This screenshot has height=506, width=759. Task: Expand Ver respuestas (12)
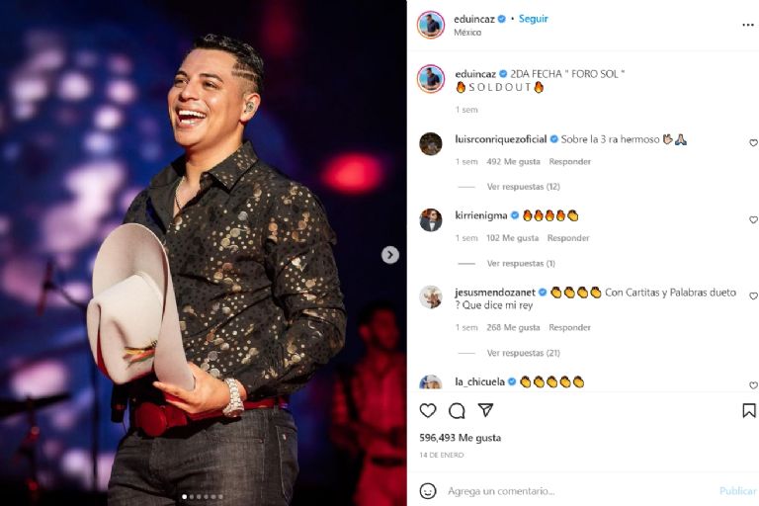click(x=523, y=187)
